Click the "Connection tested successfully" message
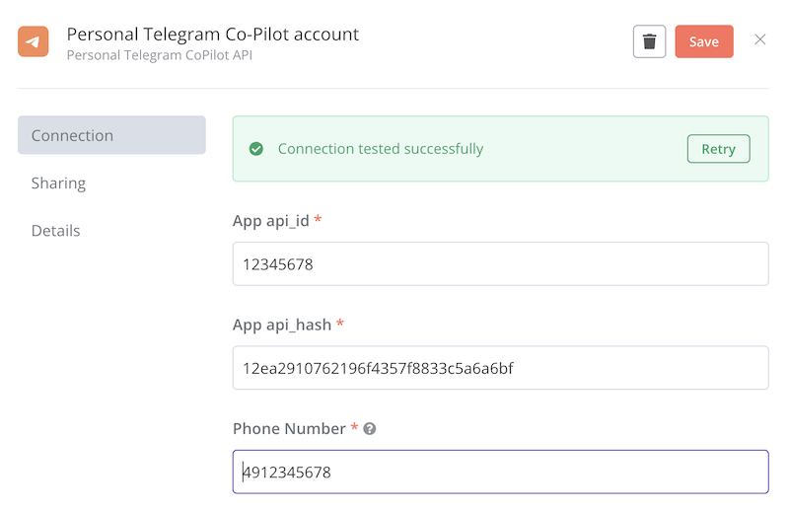 point(380,149)
